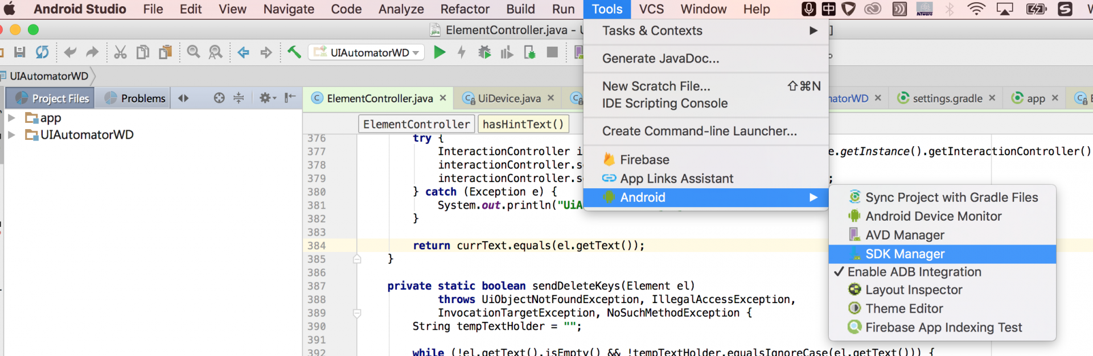
Task: Click scroll-from-source target icon in project panel
Action: click(x=219, y=98)
